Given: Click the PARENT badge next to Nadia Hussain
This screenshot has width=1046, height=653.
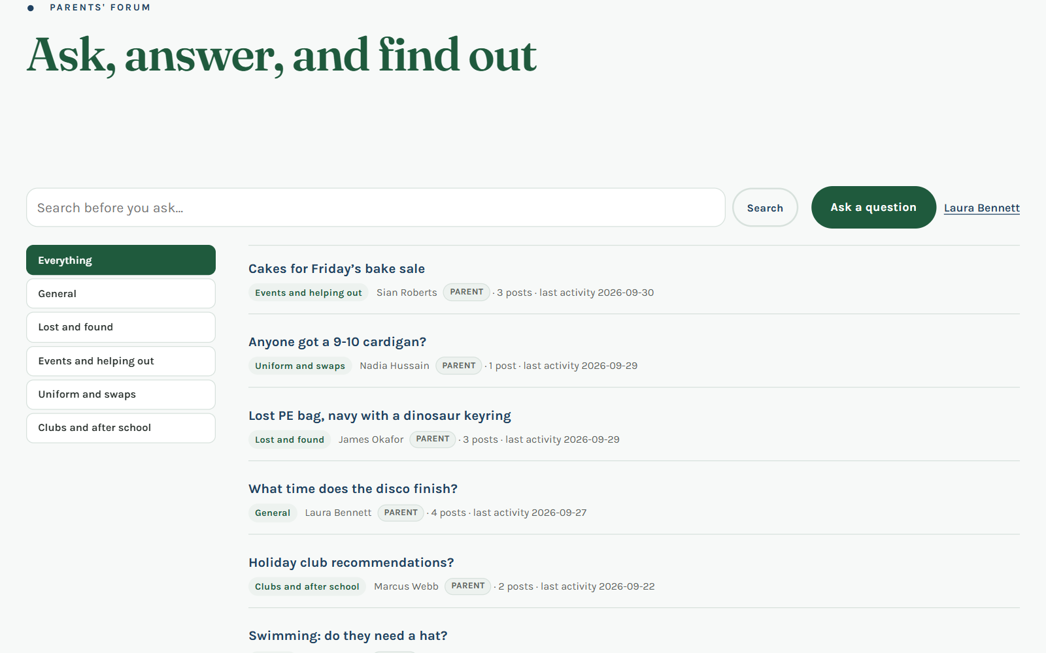Looking at the screenshot, I should 459,366.
